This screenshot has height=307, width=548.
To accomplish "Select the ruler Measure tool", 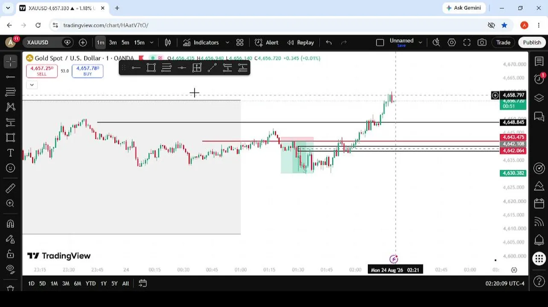I will point(11,188).
